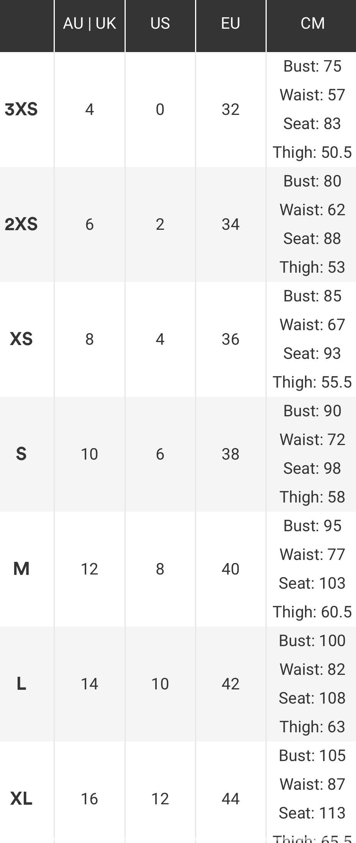
Task: Select the Waist: 72 measurement
Action: 312,440
